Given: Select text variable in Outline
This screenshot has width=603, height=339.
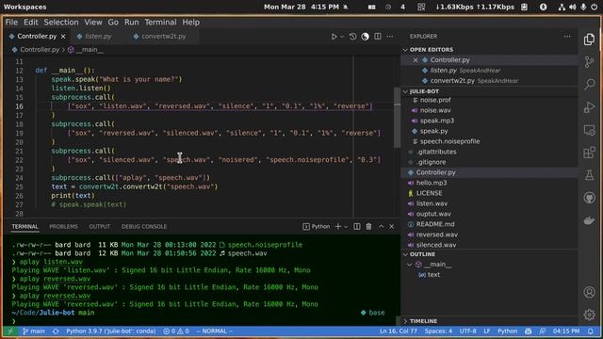Looking at the screenshot, I should [433, 275].
